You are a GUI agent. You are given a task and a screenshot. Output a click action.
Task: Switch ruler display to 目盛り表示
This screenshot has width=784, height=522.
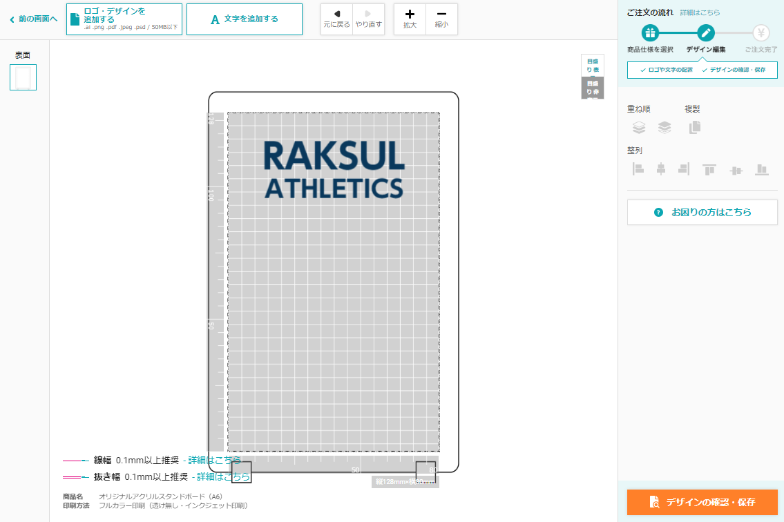pos(593,66)
